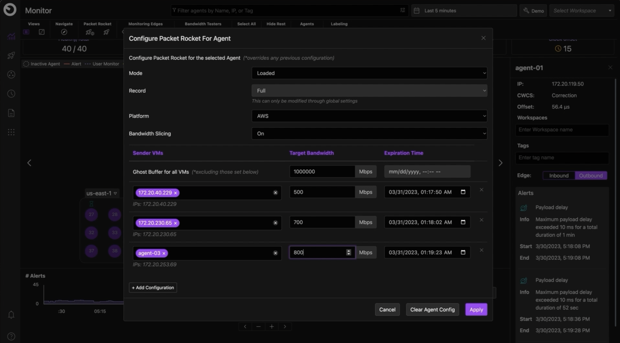Open the Platform dropdown showing AWS

coord(369,116)
